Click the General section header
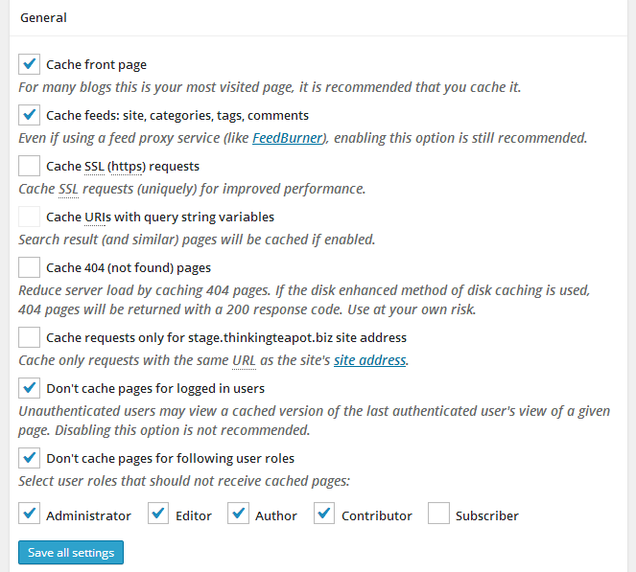Viewport: 636px width, 572px height. pos(43,17)
